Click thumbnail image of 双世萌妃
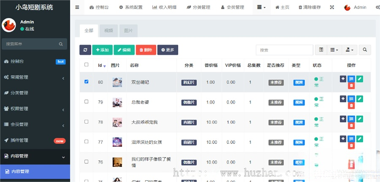380x182 pixels. [117, 82]
